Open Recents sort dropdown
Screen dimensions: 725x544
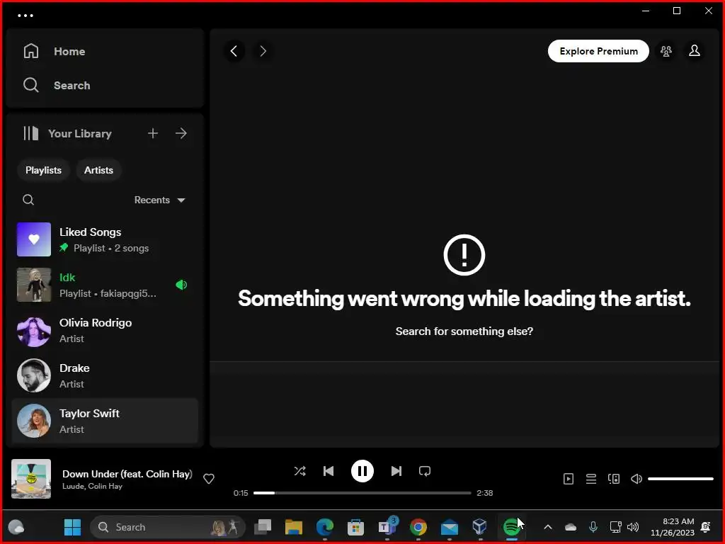tap(159, 200)
